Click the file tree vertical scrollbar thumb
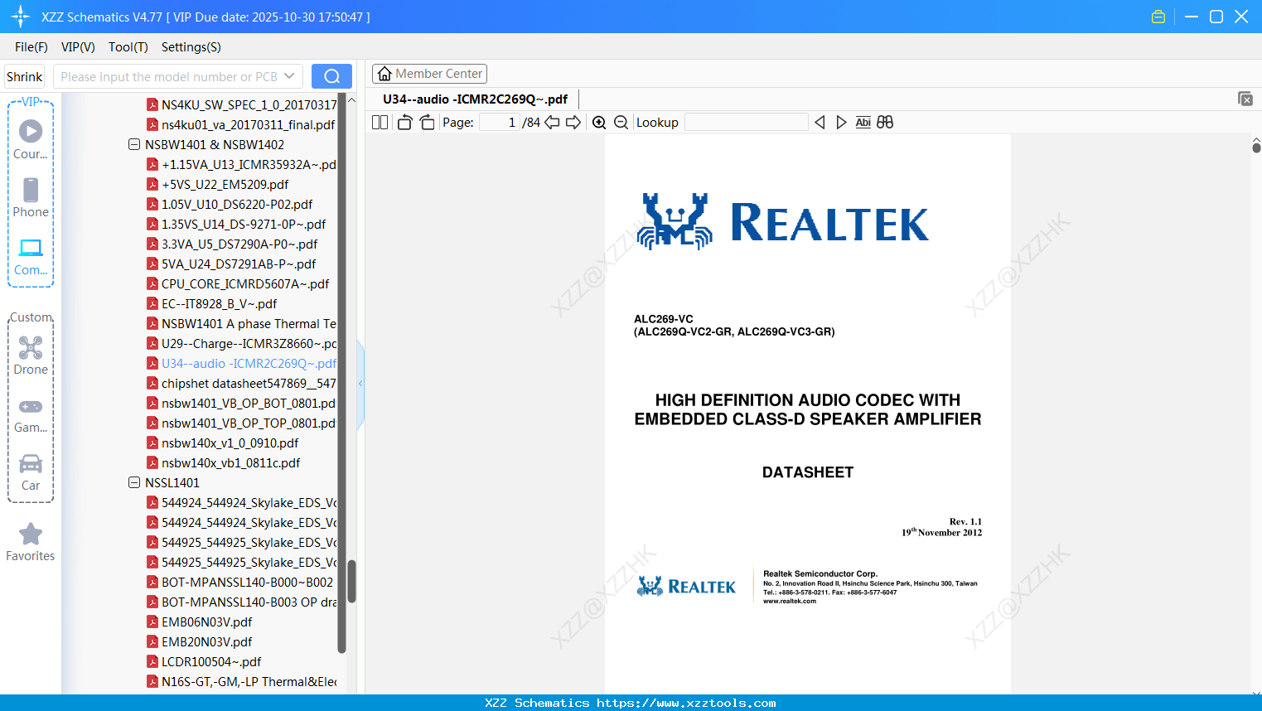The width and height of the screenshot is (1262, 711). pos(351,581)
